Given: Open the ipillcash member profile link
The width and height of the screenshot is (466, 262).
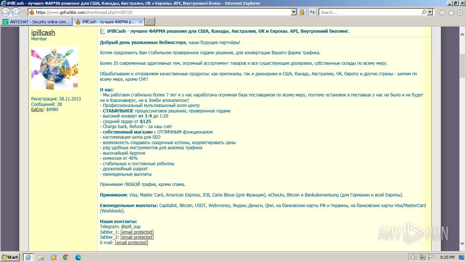Looking at the screenshot, I should click(43, 32).
